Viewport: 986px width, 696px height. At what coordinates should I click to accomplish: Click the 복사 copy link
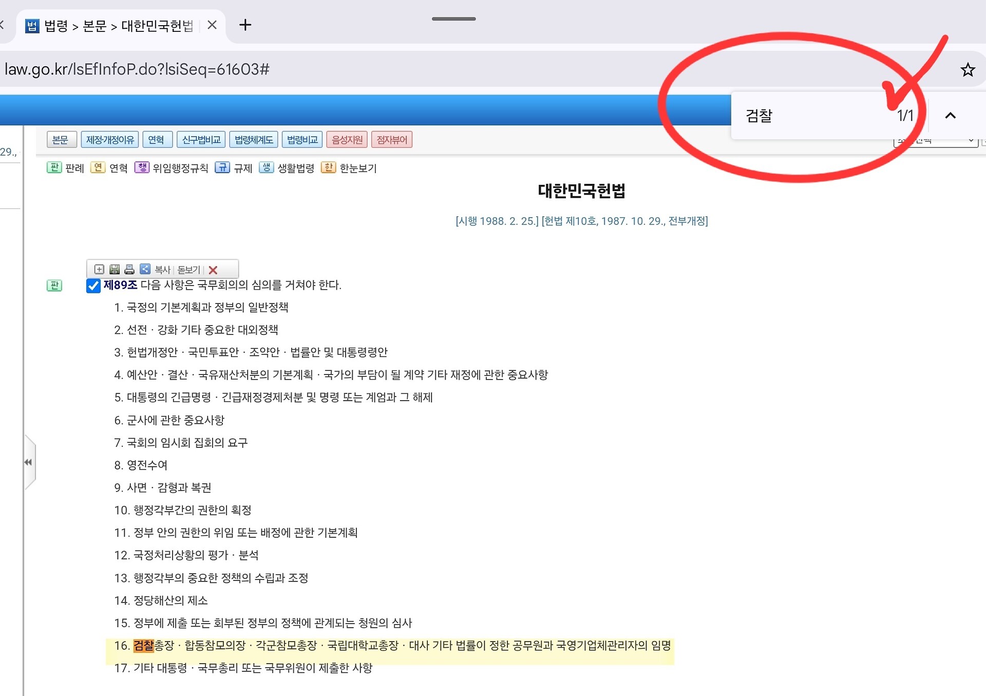162,270
